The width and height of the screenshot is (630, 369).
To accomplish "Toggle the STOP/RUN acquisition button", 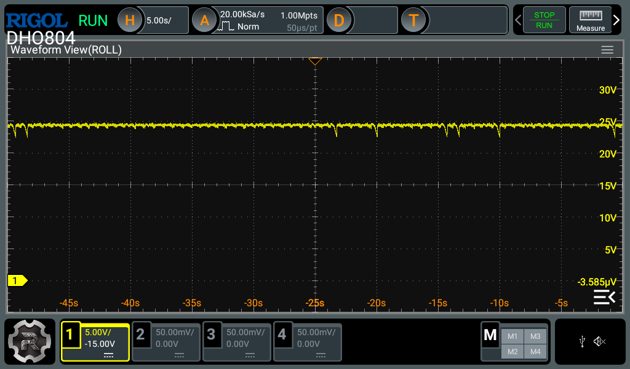I will 544,20.
